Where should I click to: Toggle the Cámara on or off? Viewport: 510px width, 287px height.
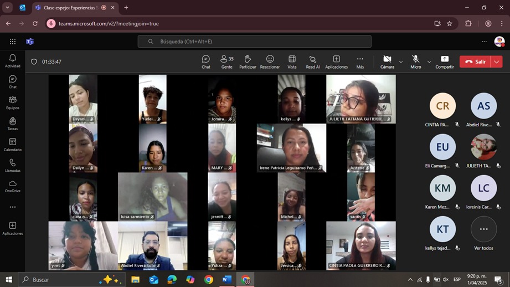tap(387, 61)
